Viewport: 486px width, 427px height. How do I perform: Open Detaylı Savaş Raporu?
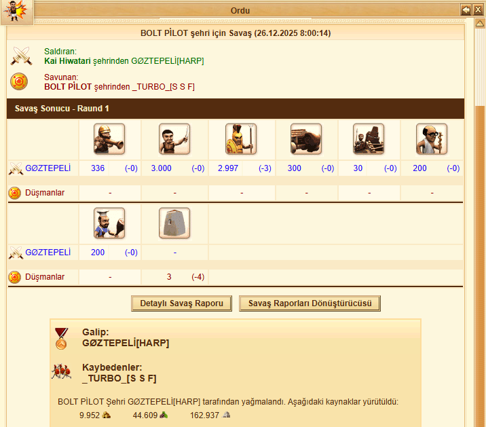pyautogui.click(x=182, y=303)
